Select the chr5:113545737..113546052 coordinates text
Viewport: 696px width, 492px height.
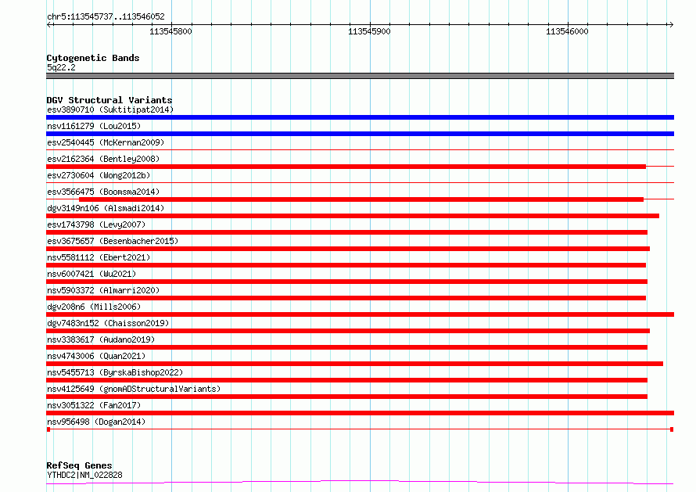[x=106, y=16]
